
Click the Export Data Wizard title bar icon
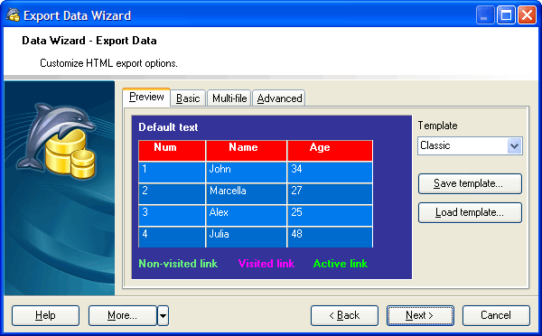[x=13, y=15]
